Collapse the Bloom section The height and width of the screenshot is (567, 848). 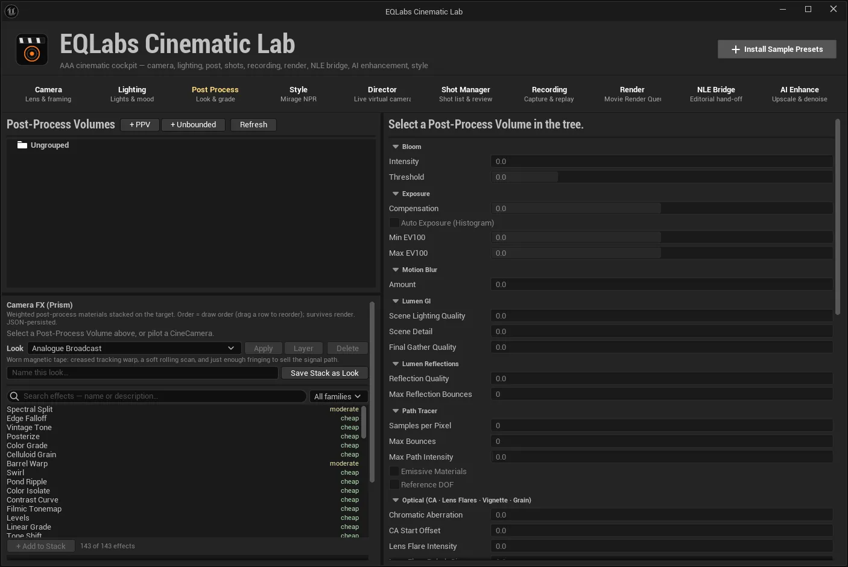tap(396, 147)
